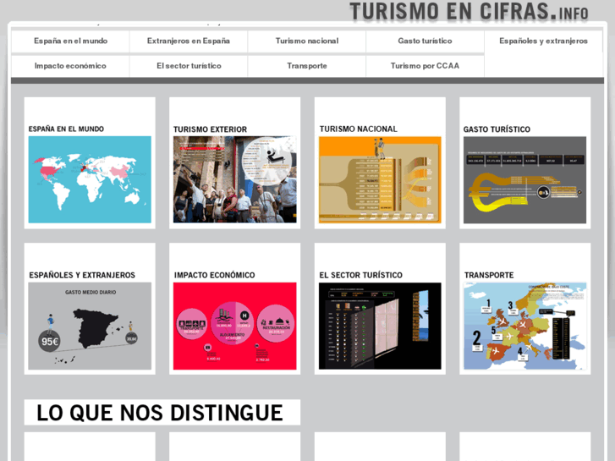Screen dimensions: 615x461
Task: Open the Transporte menu tab
Action: point(307,66)
